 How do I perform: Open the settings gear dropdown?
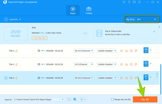tap(83, 99)
